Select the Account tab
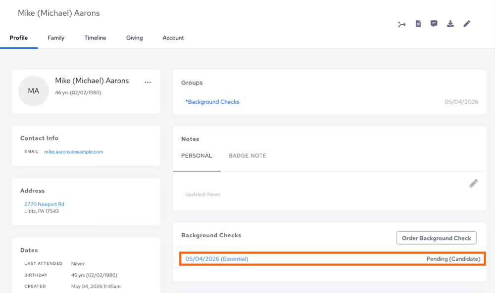 [173, 38]
